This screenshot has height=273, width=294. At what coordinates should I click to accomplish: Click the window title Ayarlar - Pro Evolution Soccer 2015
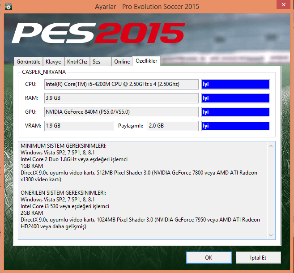click(147, 7)
